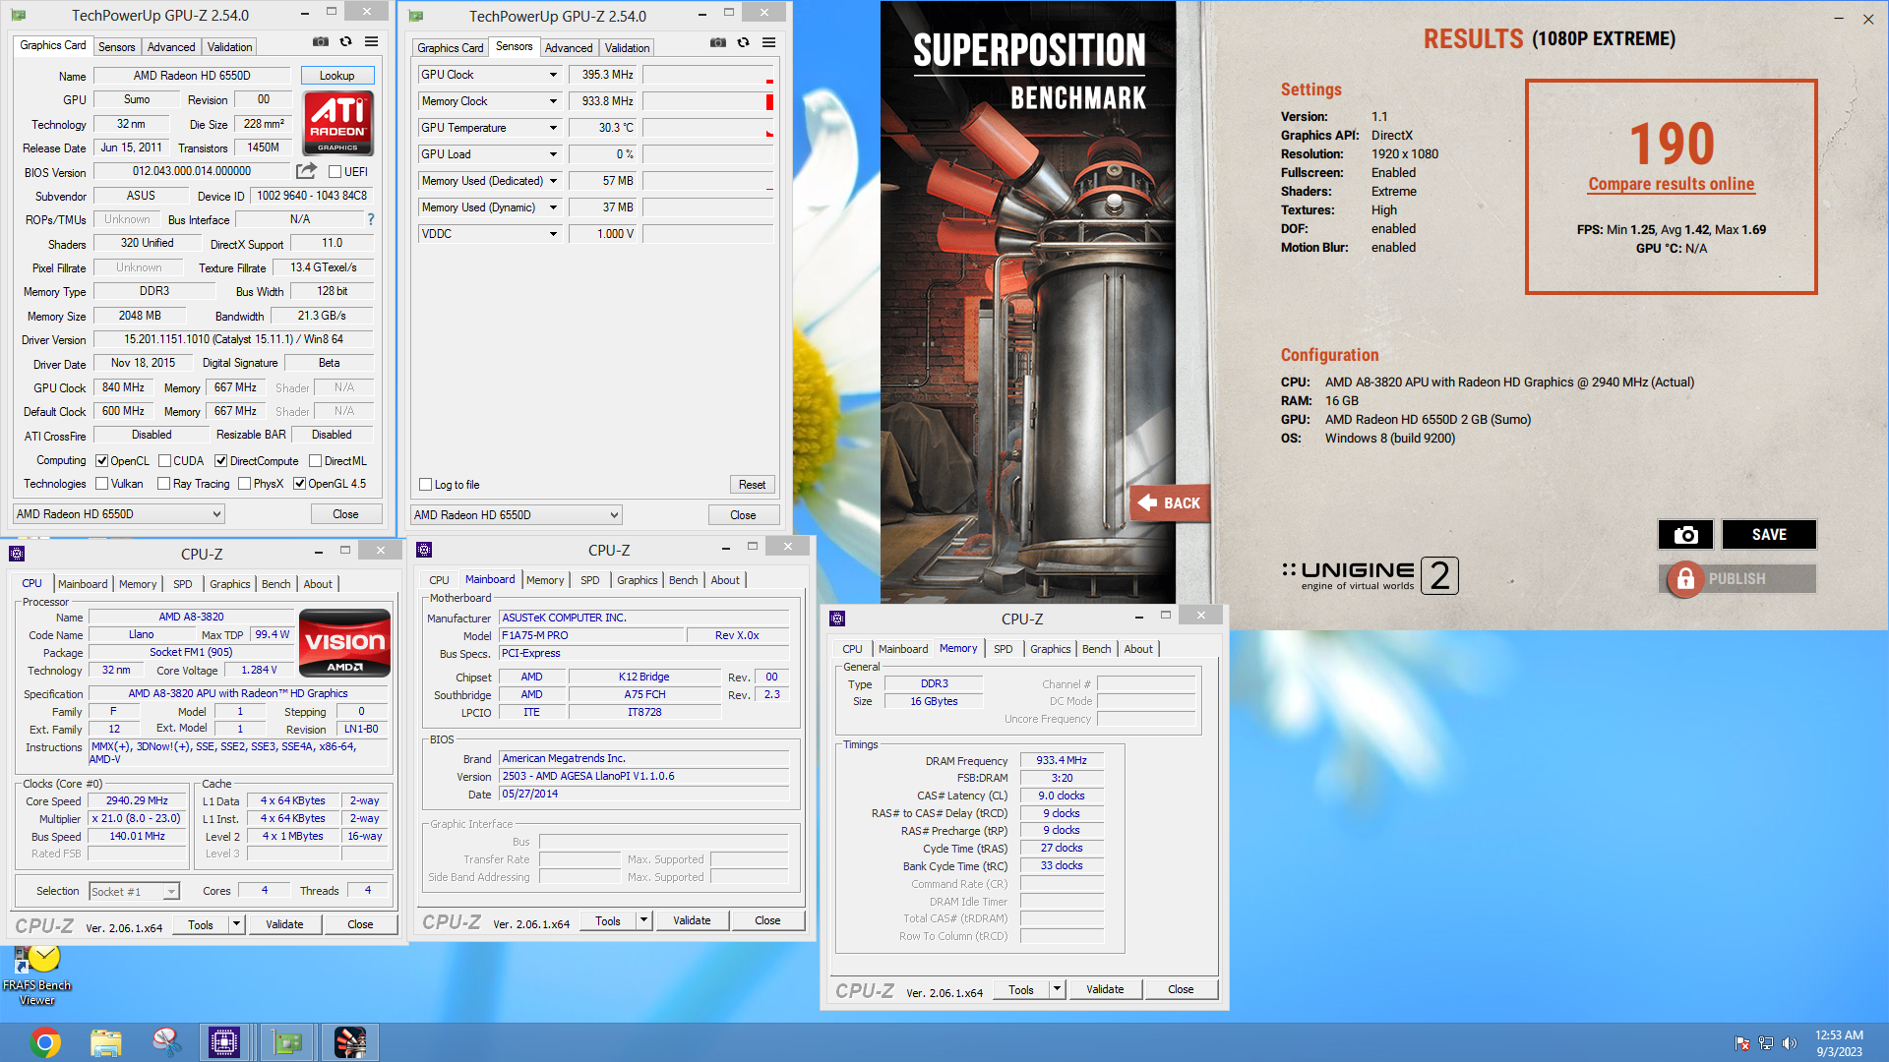Click the GPU-Z taskbar icon

pyautogui.click(x=287, y=1042)
